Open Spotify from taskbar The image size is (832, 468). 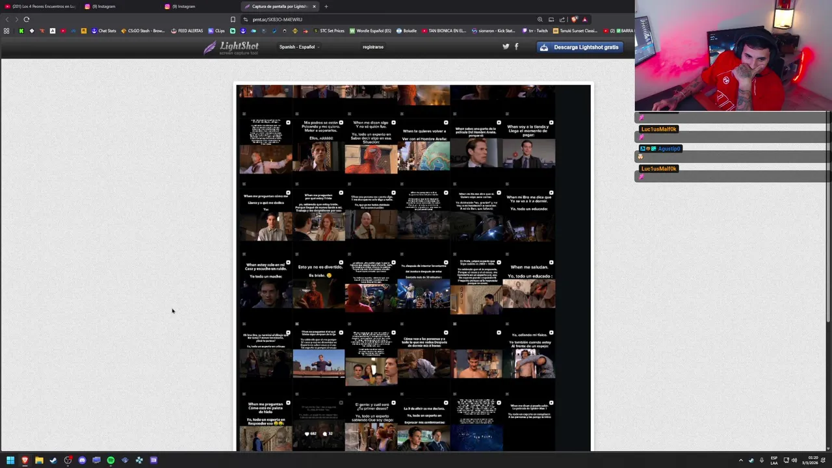coord(110,460)
